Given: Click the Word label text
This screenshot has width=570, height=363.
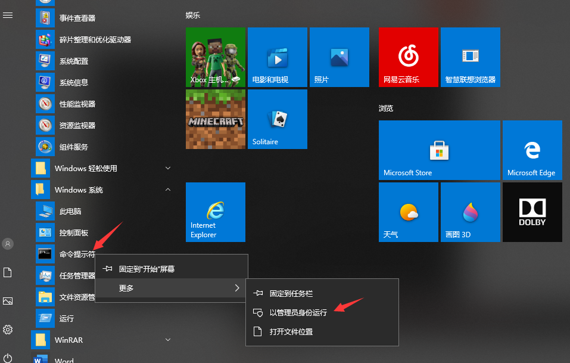Looking at the screenshot, I should coord(64,360).
